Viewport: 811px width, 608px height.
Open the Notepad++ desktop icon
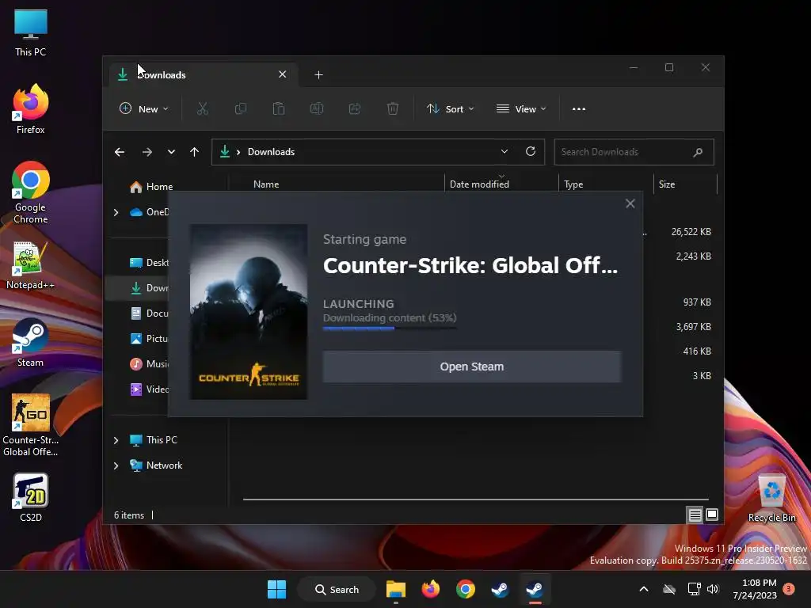[31, 266]
